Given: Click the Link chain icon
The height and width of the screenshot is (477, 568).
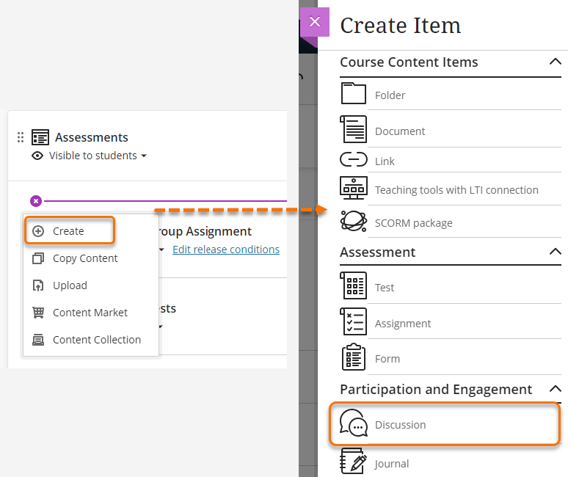Looking at the screenshot, I should tap(353, 160).
